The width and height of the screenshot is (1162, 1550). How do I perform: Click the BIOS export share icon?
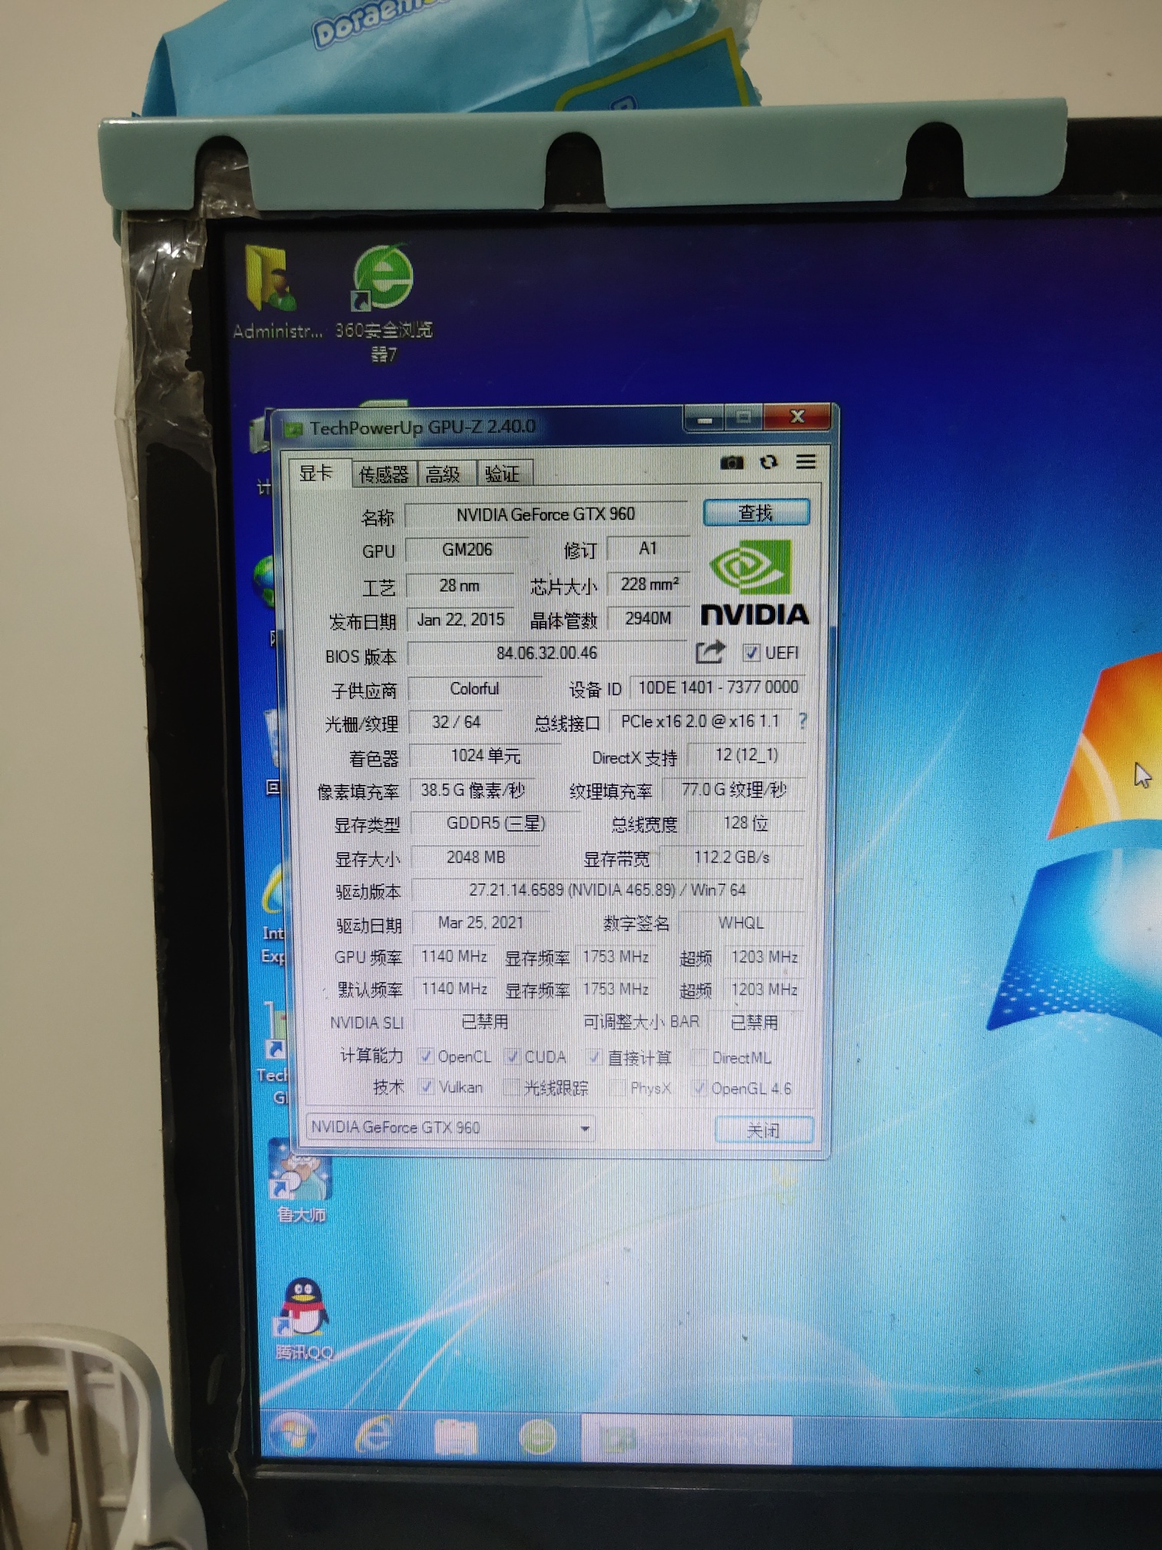(709, 652)
